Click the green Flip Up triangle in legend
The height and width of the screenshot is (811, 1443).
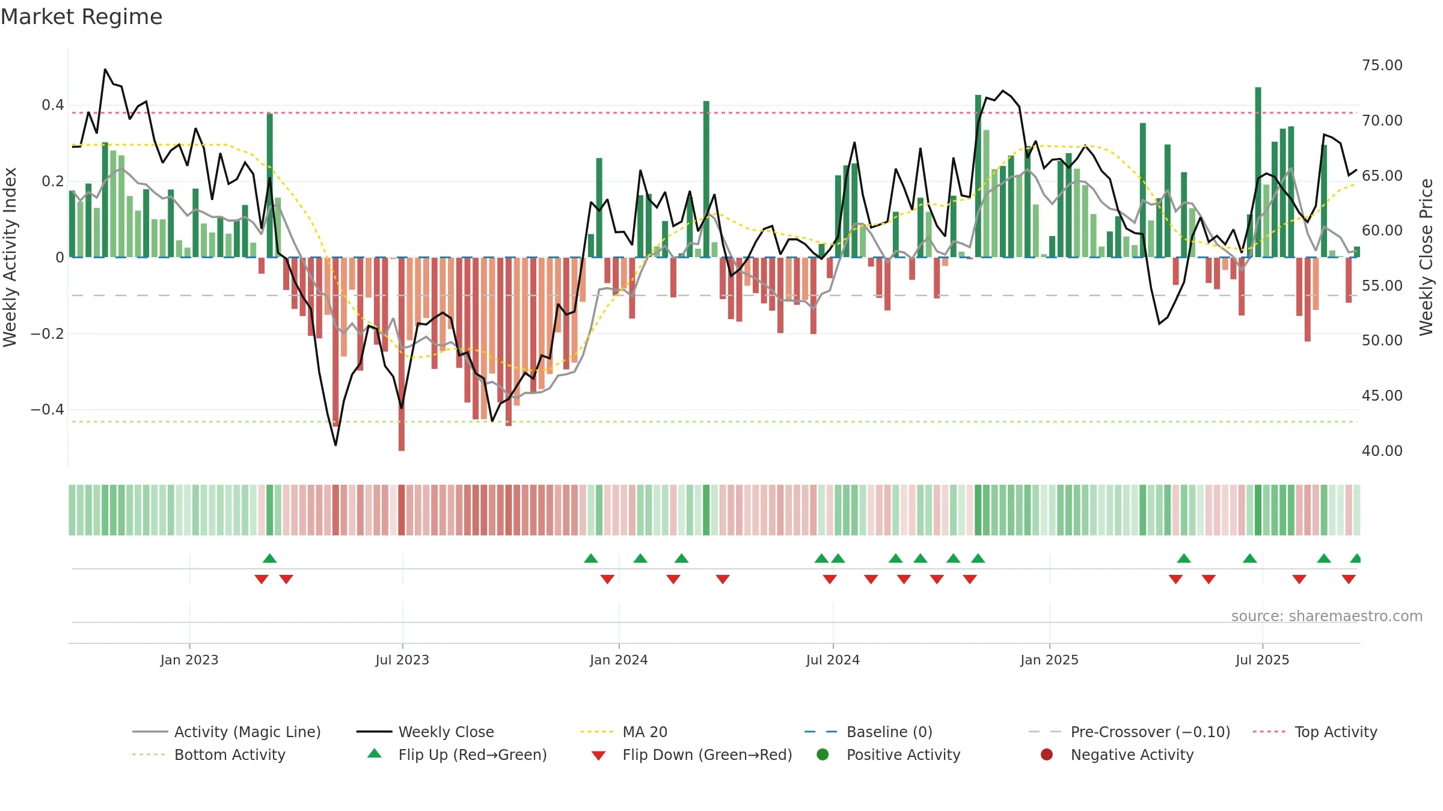[x=375, y=753]
